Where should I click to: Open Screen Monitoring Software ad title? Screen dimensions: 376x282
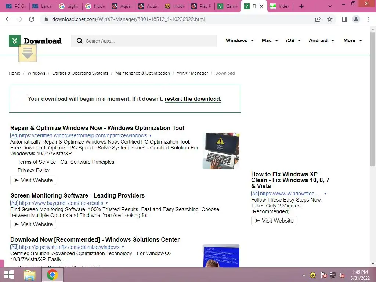tap(77, 195)
